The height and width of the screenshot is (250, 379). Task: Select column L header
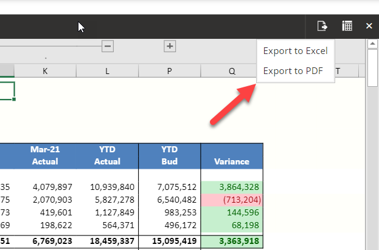point(108,72)
